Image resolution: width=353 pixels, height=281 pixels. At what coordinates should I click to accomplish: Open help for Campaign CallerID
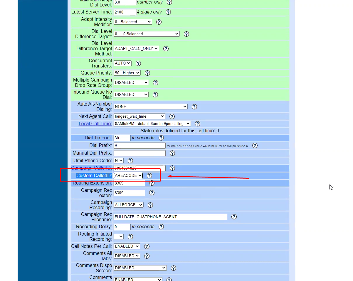(x=172, y=168)
